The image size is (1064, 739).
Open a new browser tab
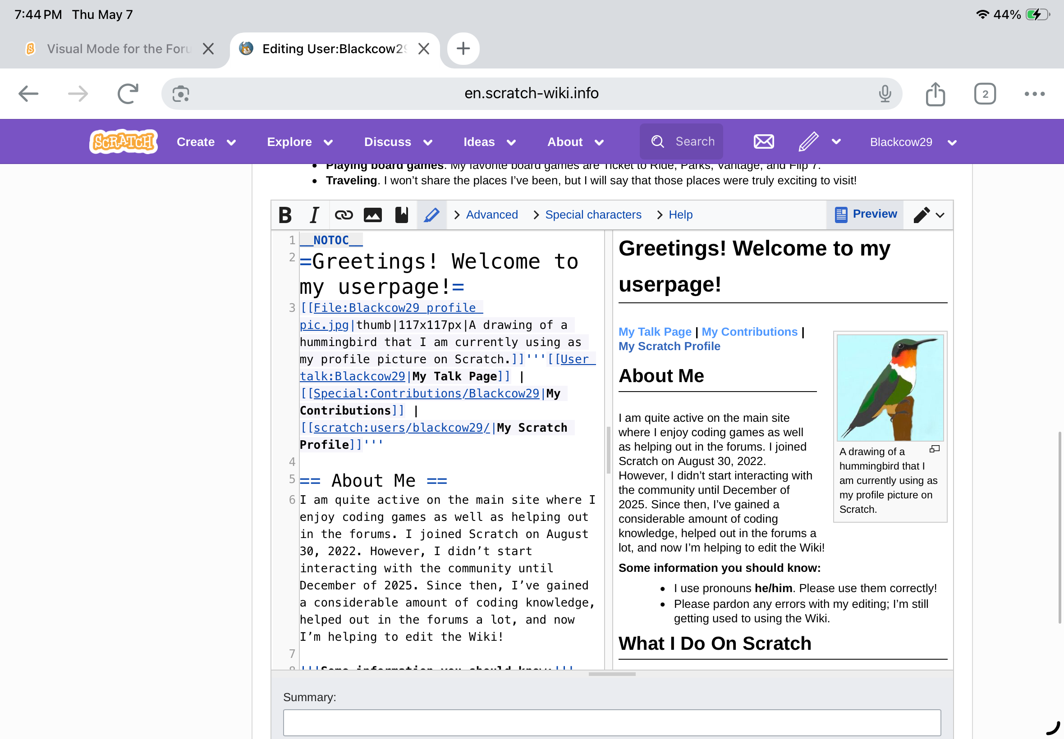tap(463, 49)
